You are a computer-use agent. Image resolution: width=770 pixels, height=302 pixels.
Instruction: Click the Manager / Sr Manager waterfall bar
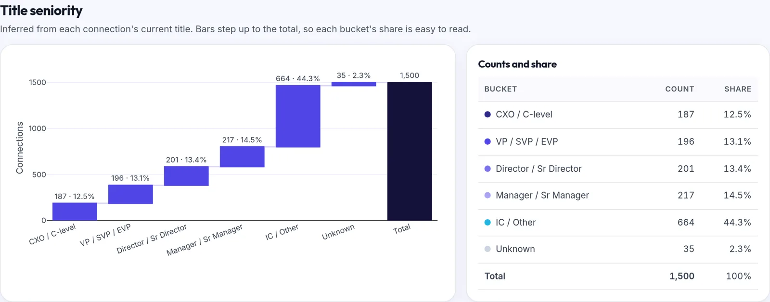coord(242,157)
